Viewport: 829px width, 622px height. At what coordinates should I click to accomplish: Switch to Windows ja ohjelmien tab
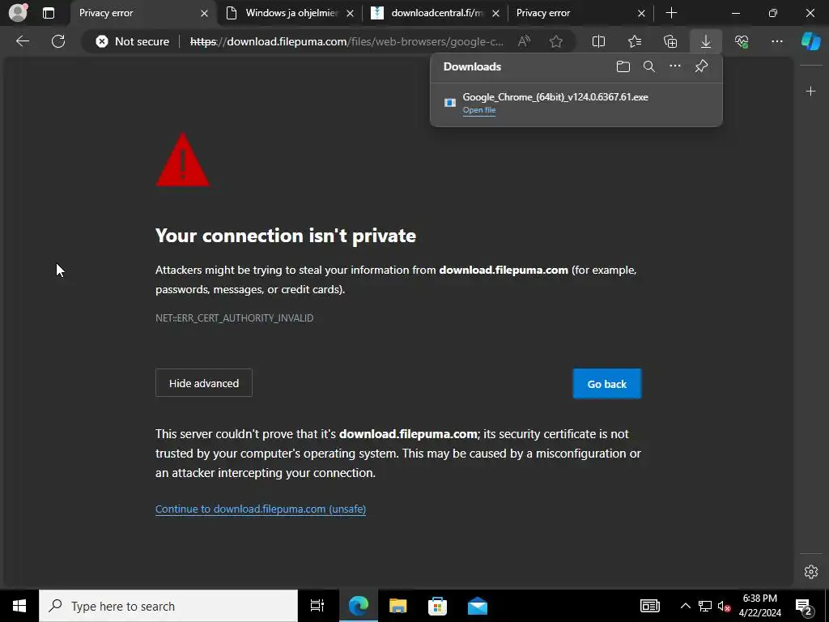tap(291, 13)
